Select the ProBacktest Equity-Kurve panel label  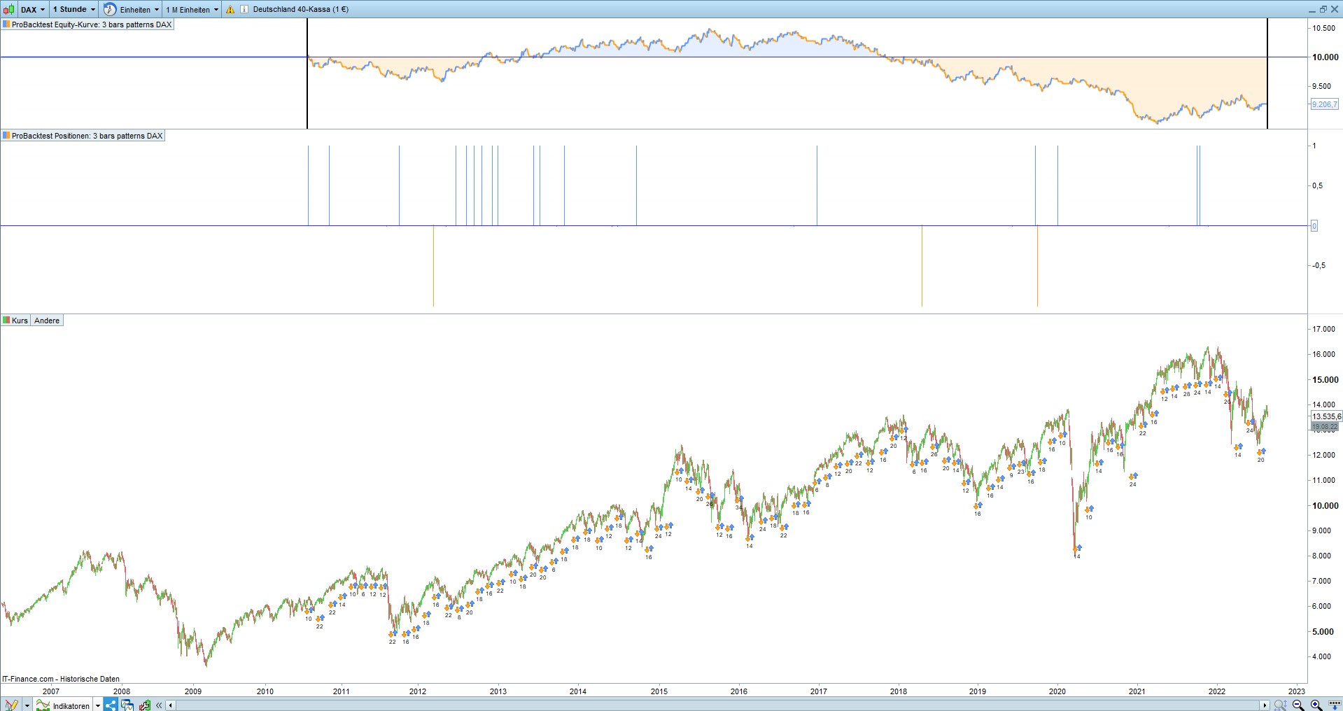tap(87, 24)
